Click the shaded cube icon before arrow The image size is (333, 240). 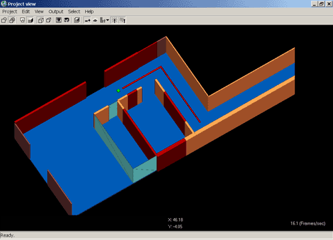point(77,21)
